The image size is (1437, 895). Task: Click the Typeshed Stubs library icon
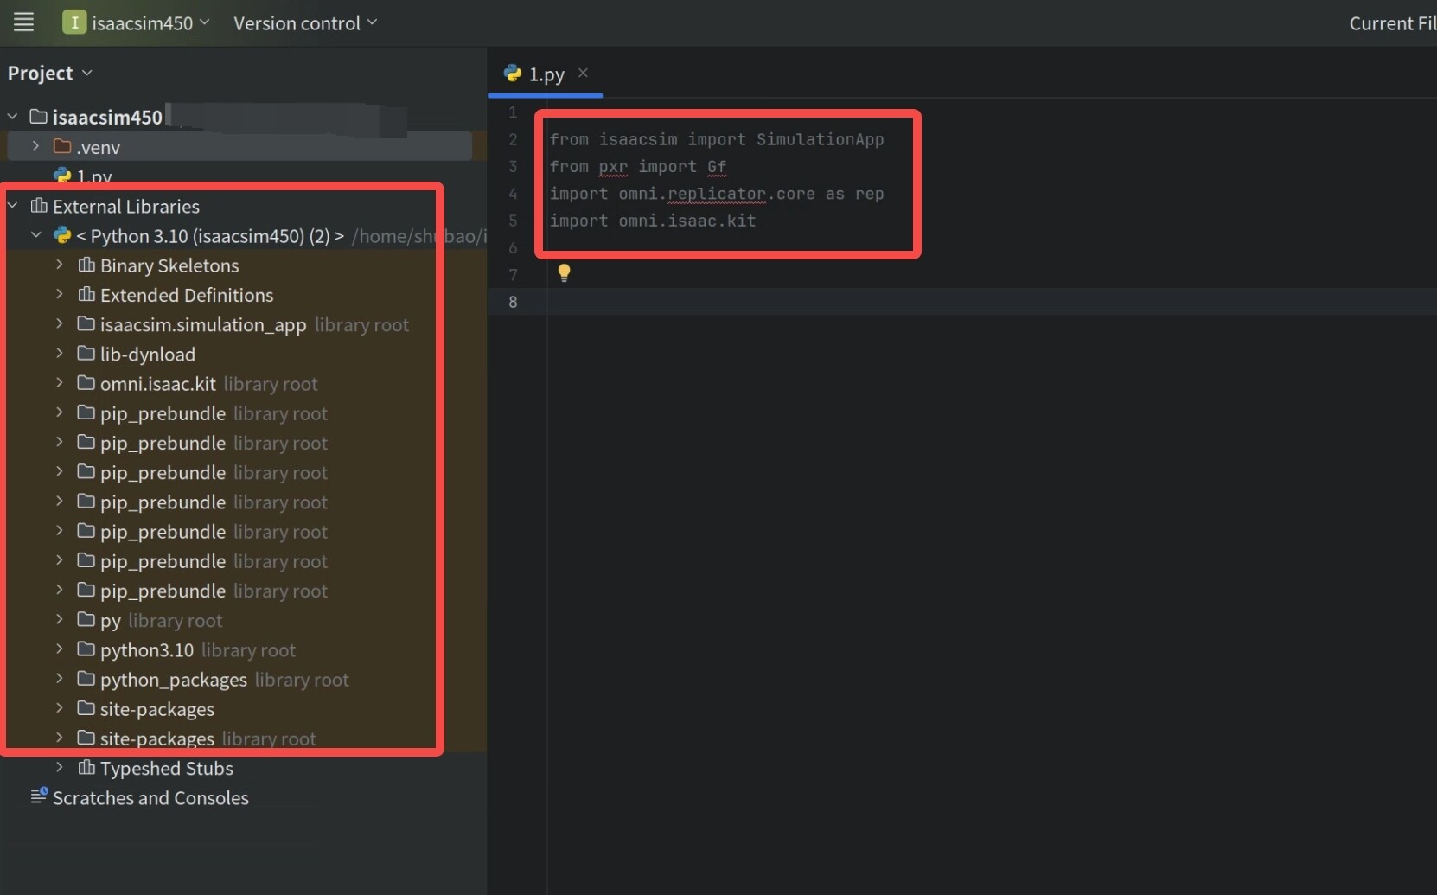click(86, 768)
